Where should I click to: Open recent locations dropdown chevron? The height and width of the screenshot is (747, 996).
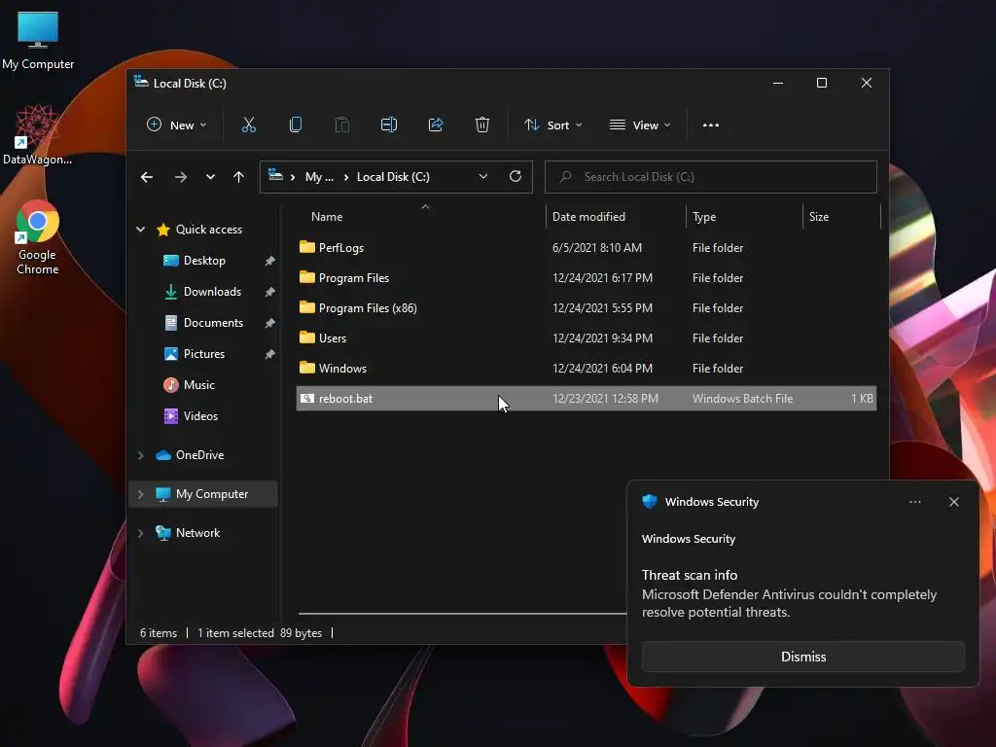[210, 177]
